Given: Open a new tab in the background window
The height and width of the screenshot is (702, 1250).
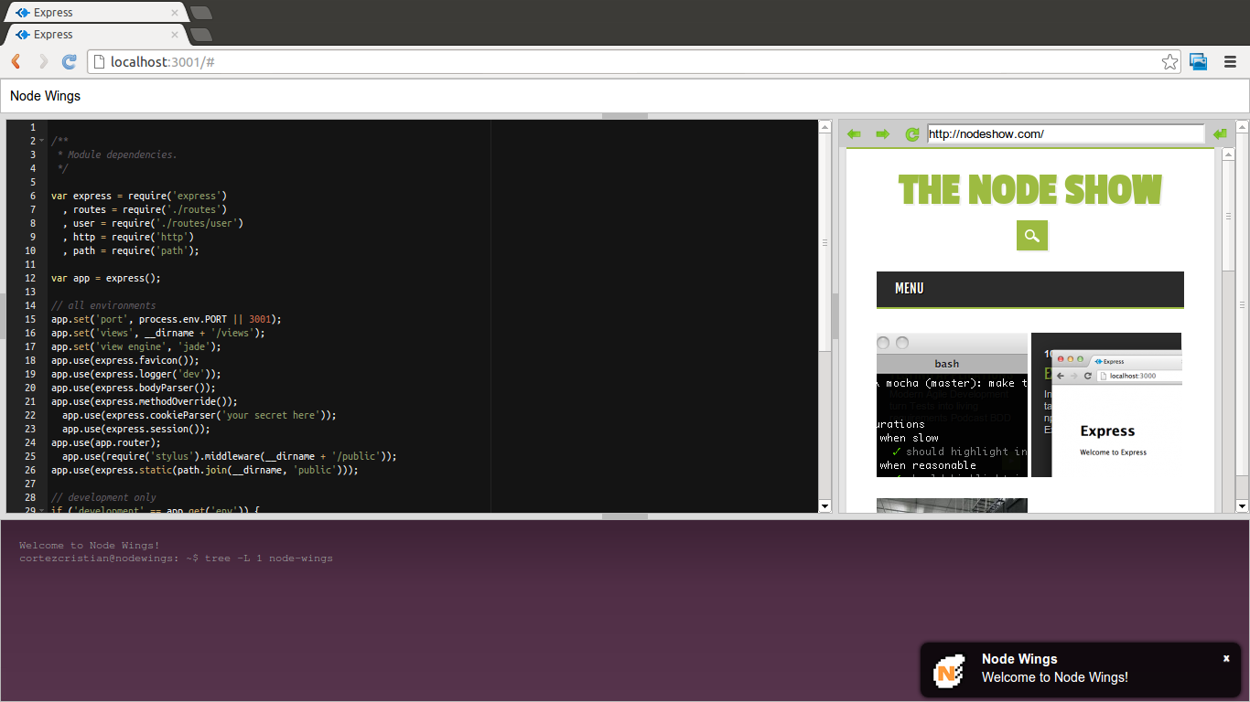Looking at the screenshot, I should tap(201, 13).
